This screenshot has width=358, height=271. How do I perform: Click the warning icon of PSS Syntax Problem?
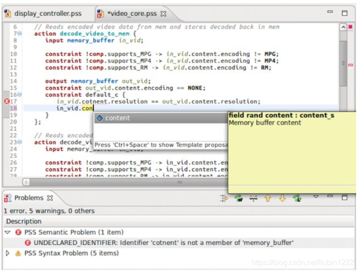tap(18, 253)
